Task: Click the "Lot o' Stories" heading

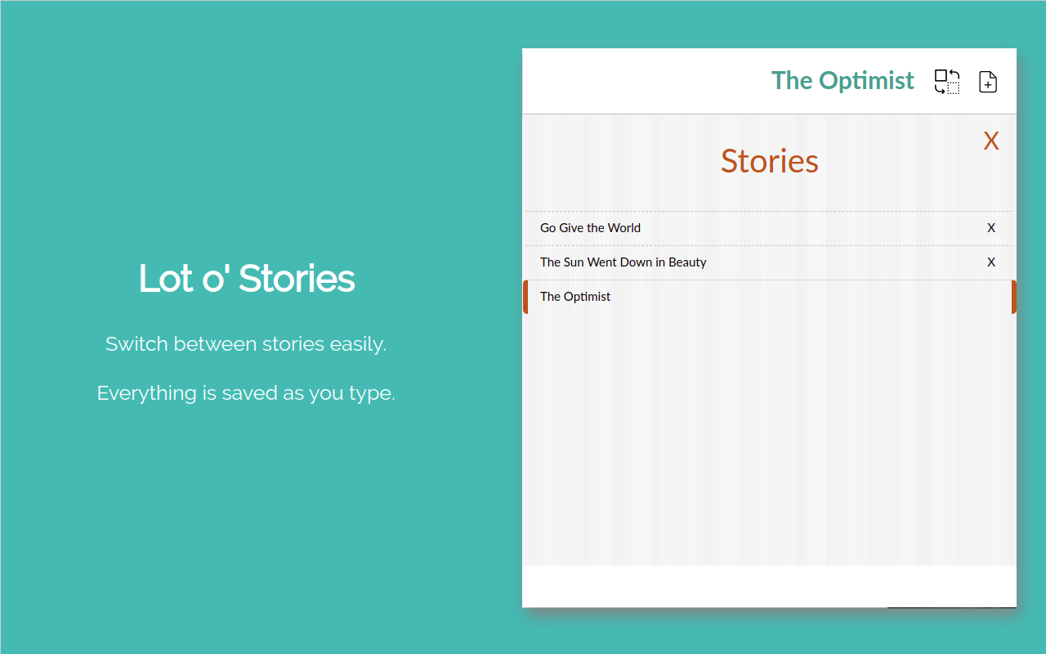Action: pos(246,279)
